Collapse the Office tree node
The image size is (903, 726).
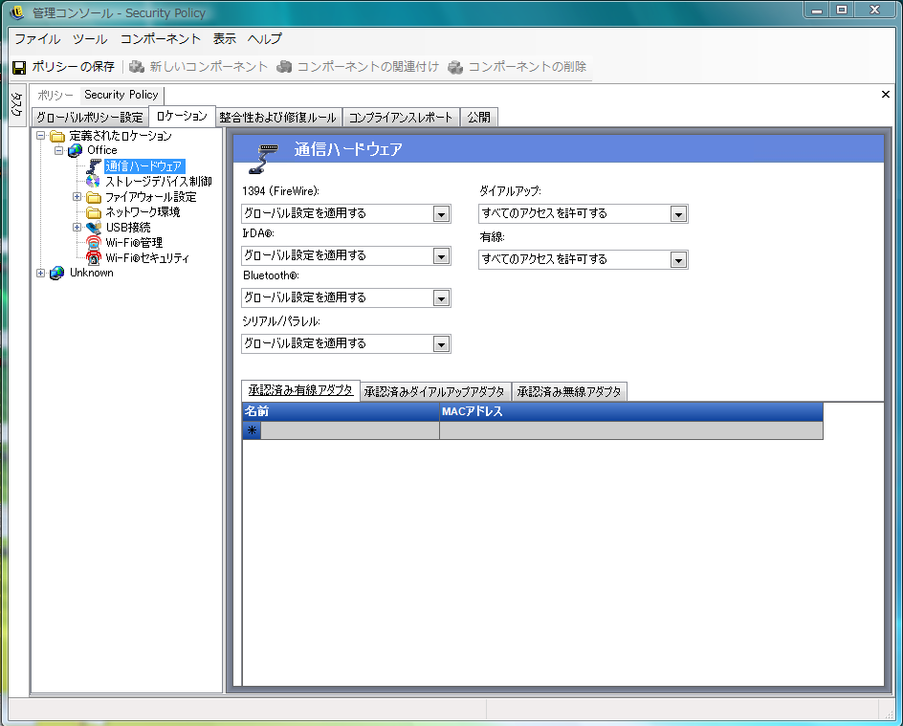[58, 150]
